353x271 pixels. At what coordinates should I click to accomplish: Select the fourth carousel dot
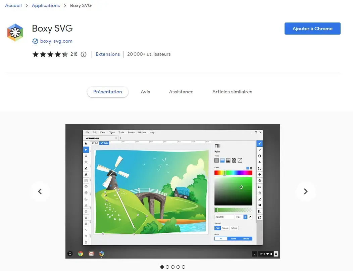(x=178, y=267)
